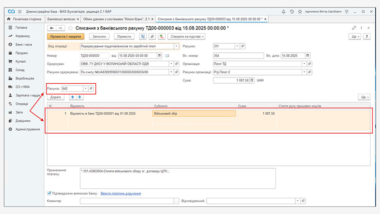The image size is (380, 214).
Task: Click the copy link icon near Ще
Action: click(x=353, y=28)
